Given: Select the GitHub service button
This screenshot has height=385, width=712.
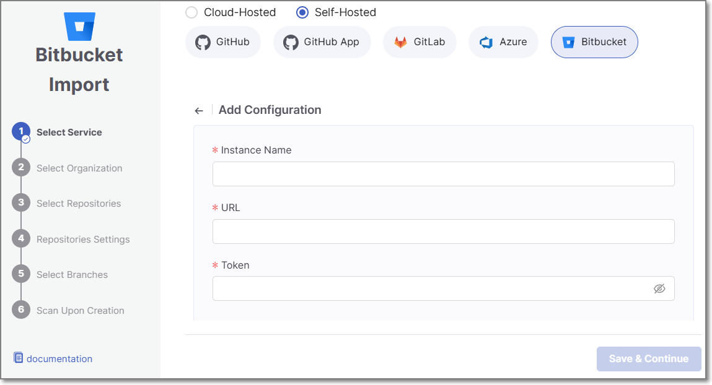Looking at the screenshot, I should coord(222,42).
